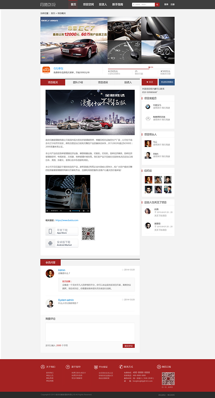Click the Geely EC7 main banner image
Viewport: 215px width, 398px height.
pyautogui.click(x=74, y=40)
